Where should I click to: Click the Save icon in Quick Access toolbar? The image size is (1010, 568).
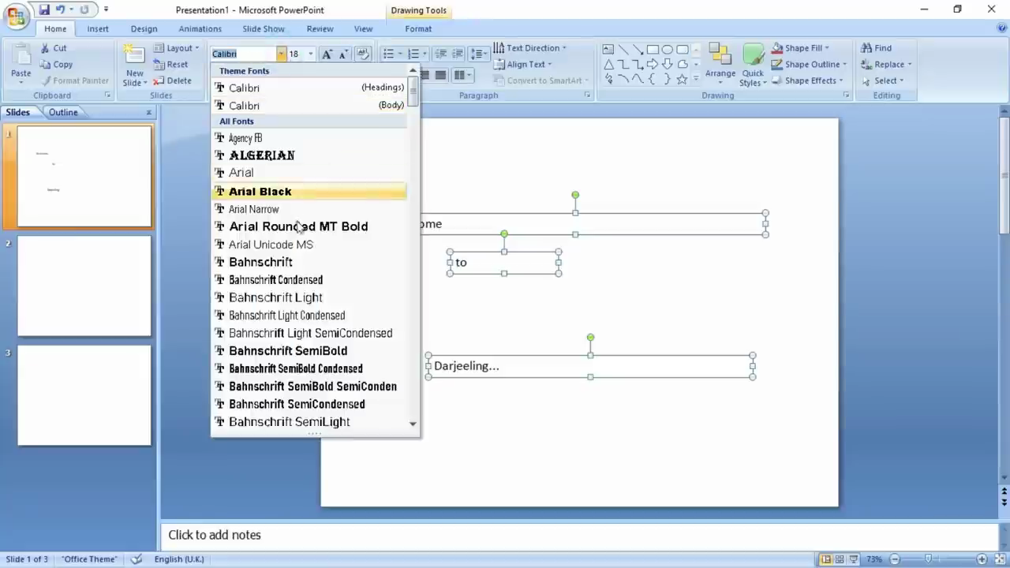point(44,10)
